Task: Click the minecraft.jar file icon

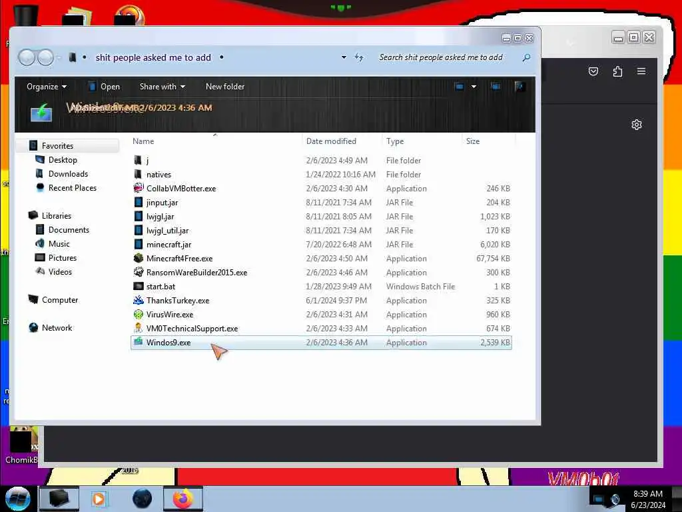Action: pyautogui.click(x=139, y=244)
